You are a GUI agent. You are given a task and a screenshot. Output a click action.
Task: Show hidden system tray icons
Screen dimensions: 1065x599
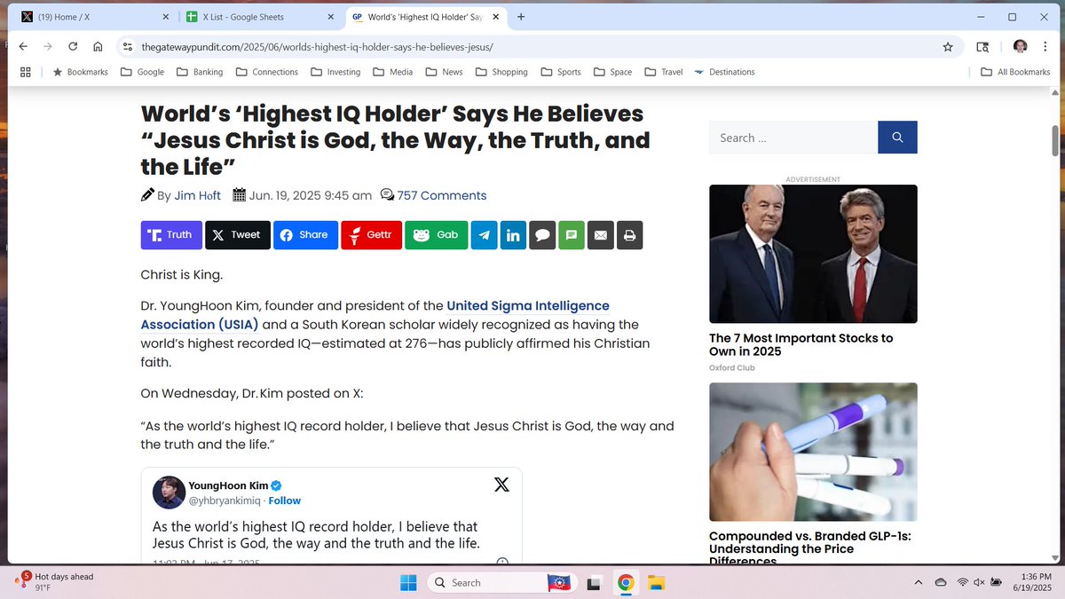[x=918, y=582]
